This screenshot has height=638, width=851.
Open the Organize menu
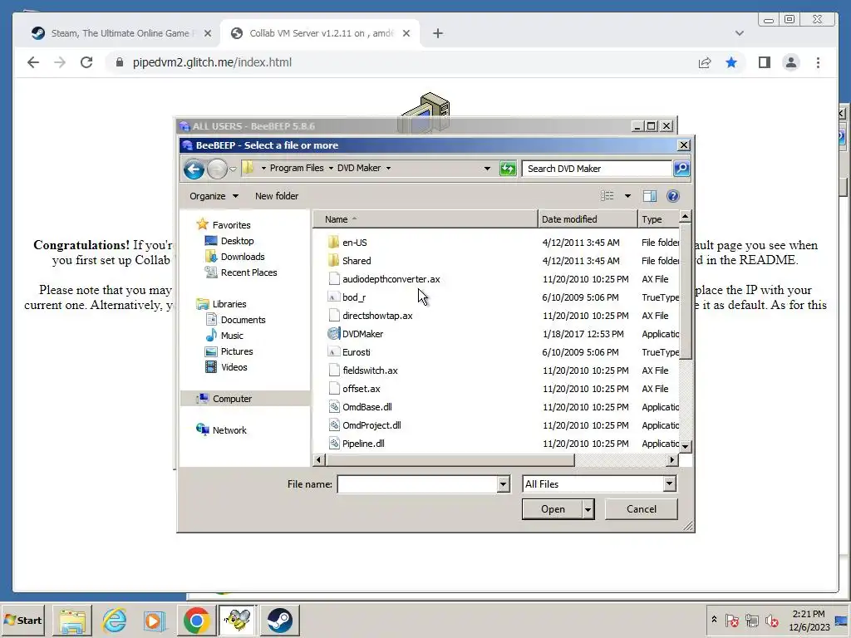tap(214, 196)
